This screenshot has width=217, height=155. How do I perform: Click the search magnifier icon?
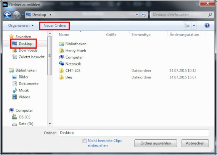coord(210,15)
